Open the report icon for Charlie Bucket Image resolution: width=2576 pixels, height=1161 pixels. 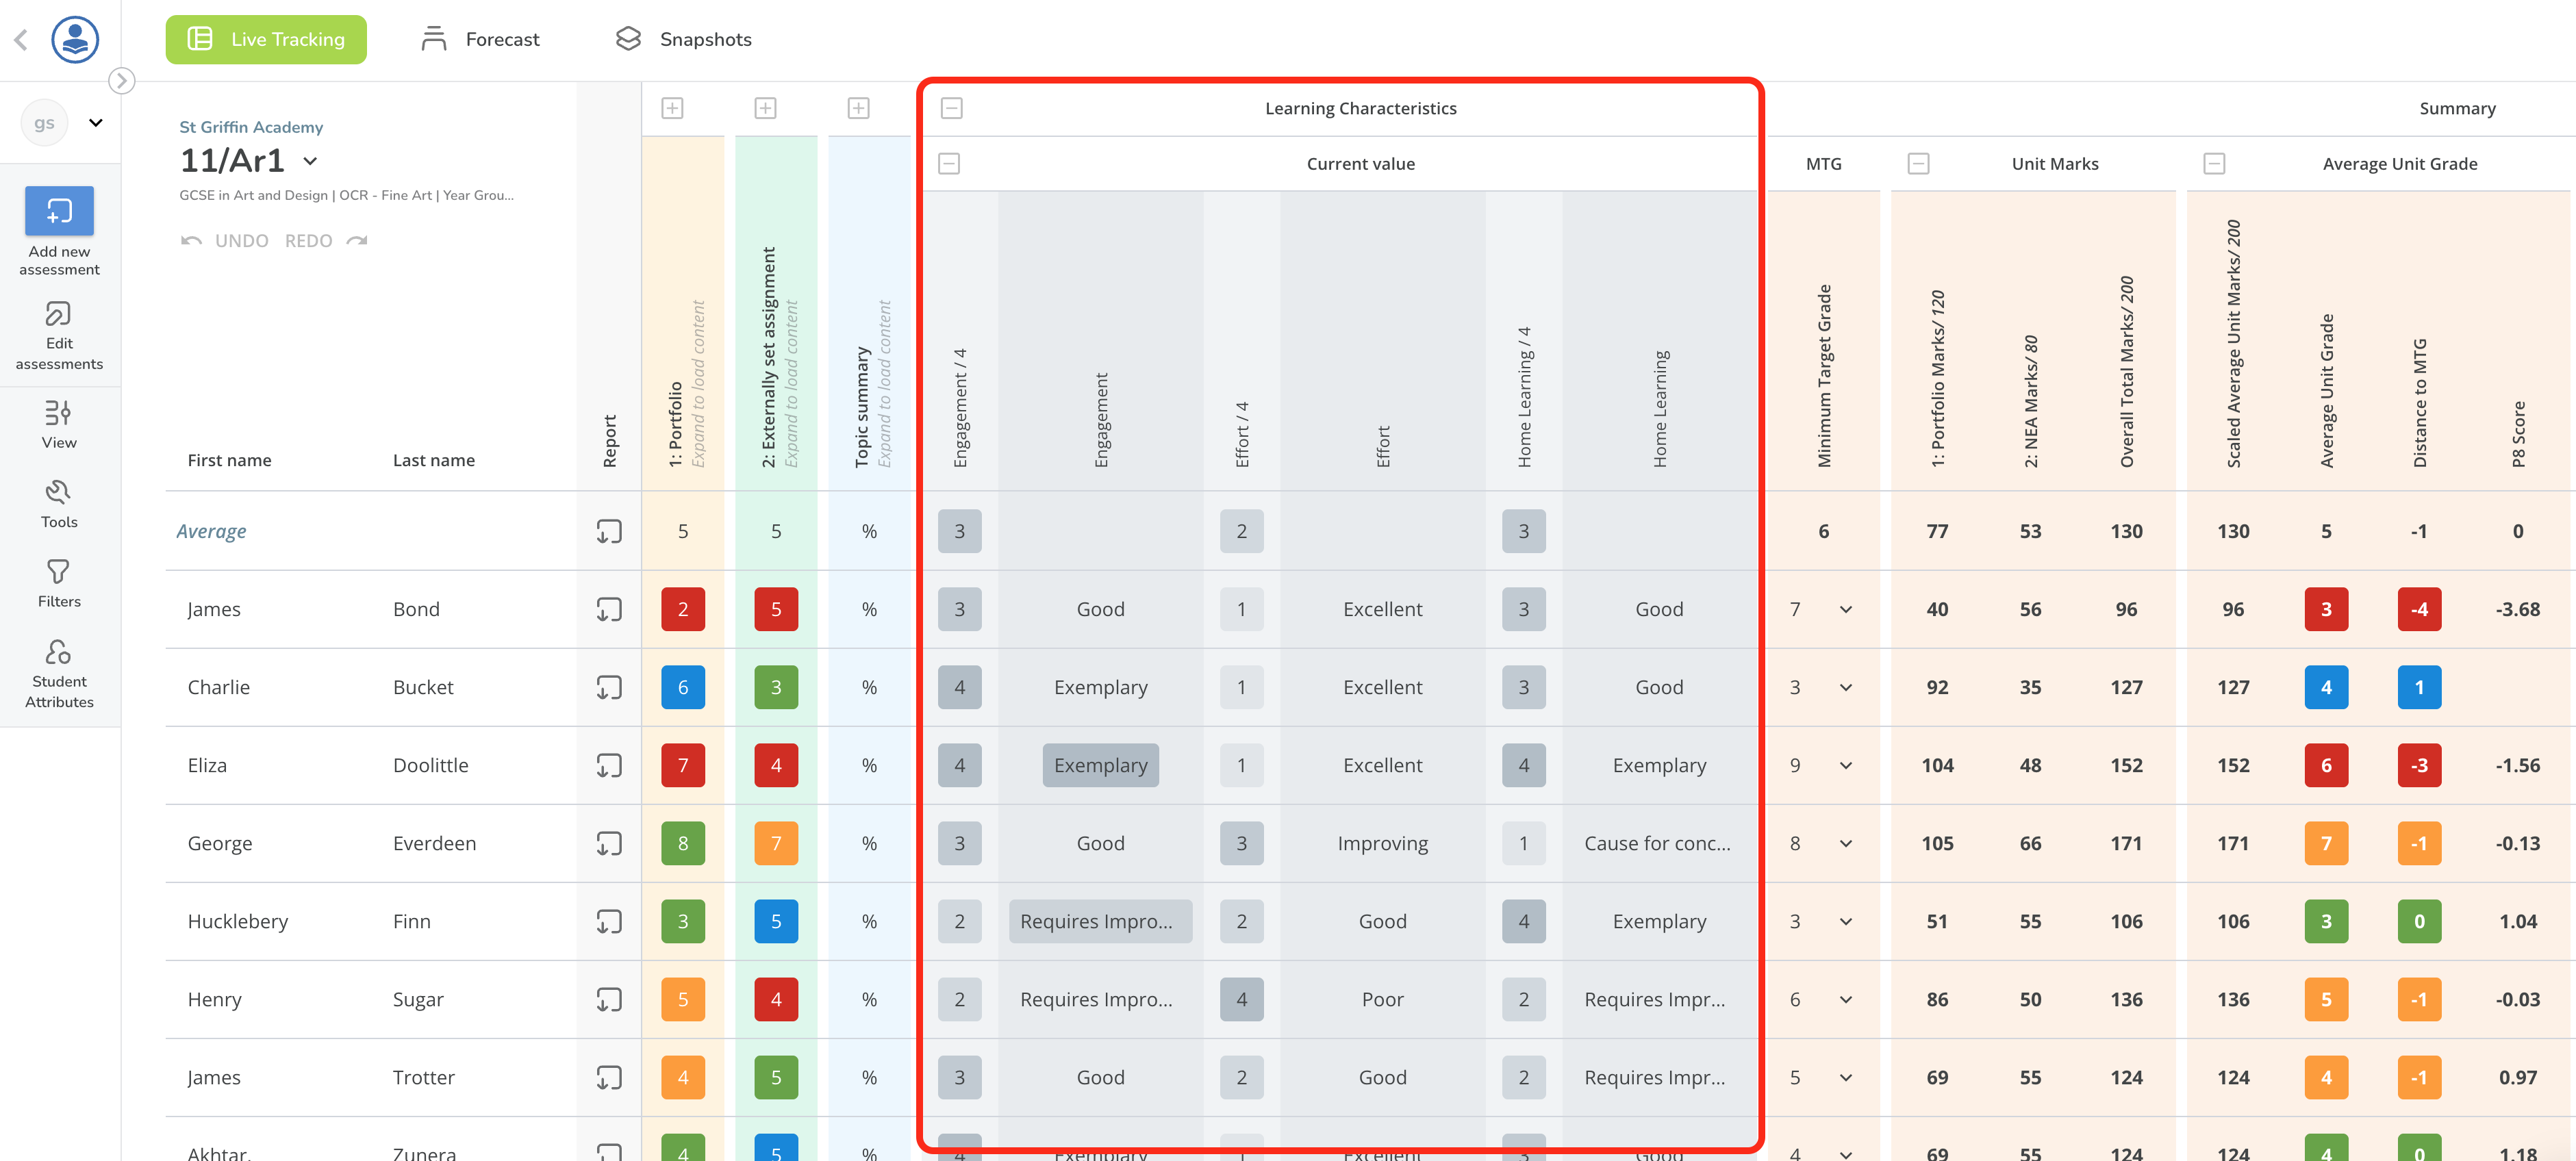(x=609, y=687)
